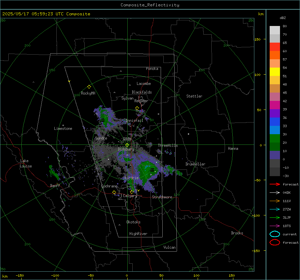
Task: Click the orange 111V arrow icon
Action: click(x=275, y=201)
